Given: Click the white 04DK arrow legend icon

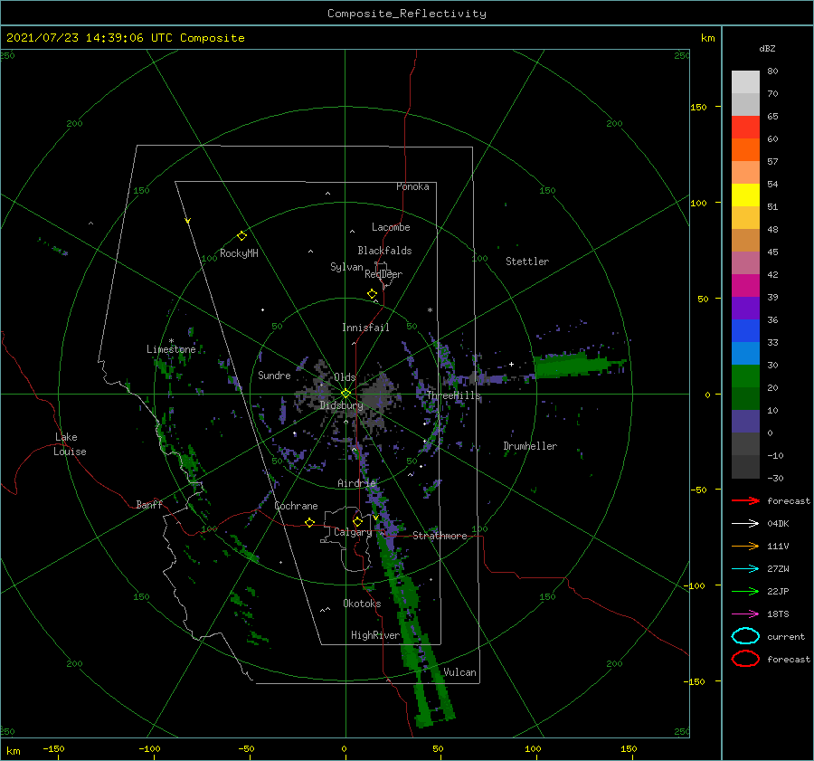Looking at the screenshot, I should pos(745,524).
